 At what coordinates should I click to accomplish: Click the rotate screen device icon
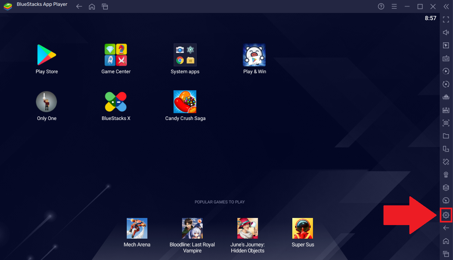click(446, 149)
